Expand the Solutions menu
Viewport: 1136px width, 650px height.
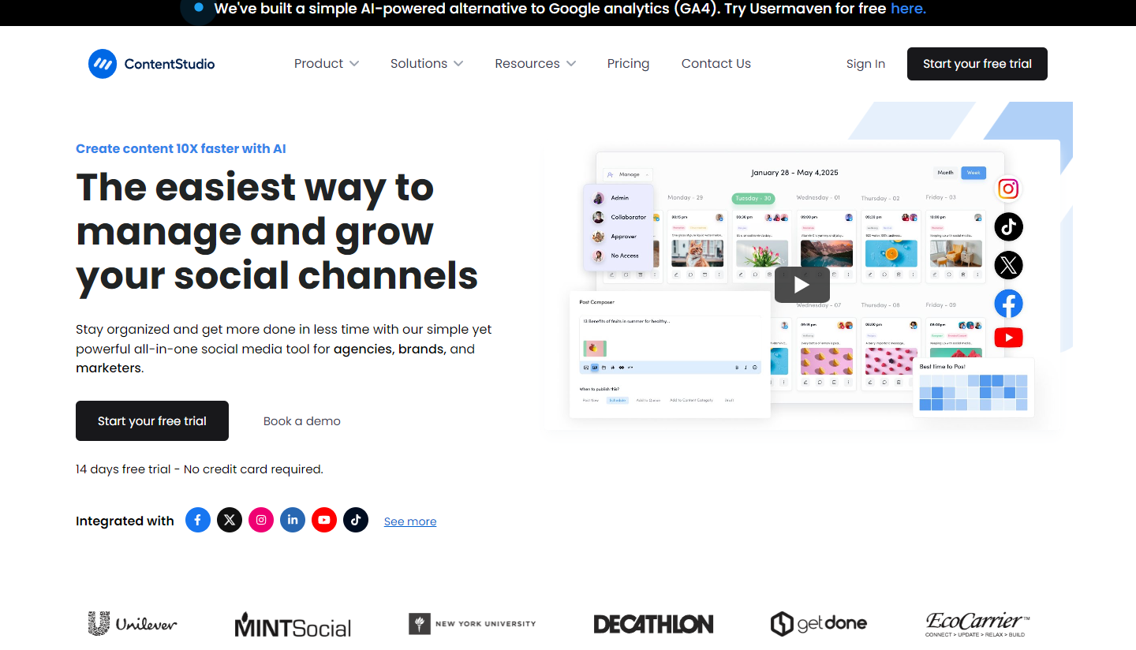click(x=427, y=64)
